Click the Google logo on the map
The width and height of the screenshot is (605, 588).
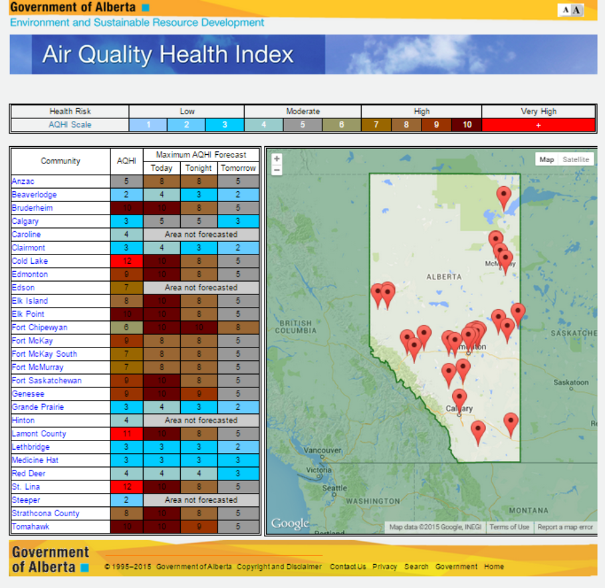[x=290, y=524]
